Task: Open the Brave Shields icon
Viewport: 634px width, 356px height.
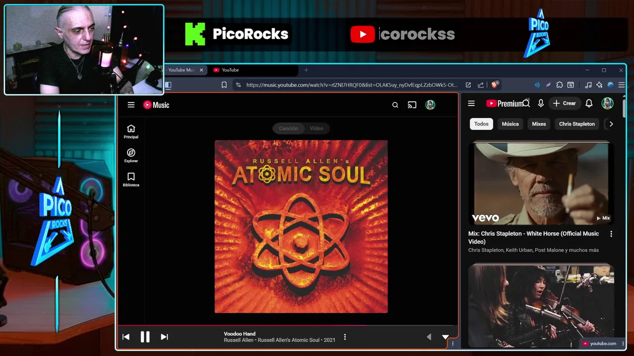Action: 494,85
